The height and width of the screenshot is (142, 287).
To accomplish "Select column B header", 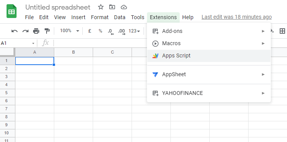I will 73,52.
